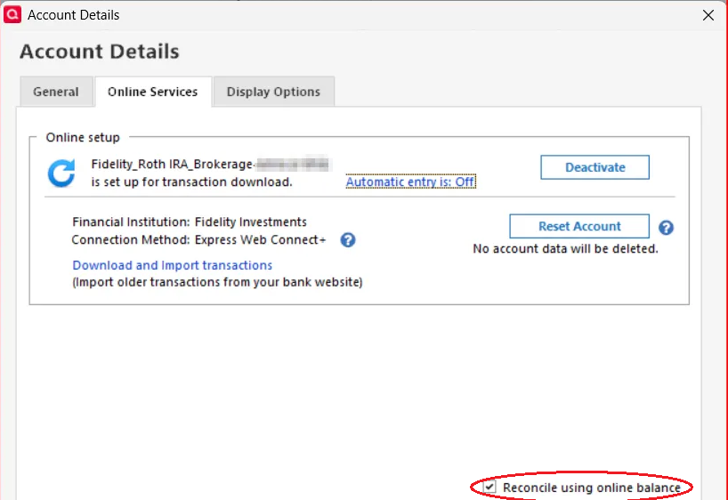
Task: Click the Reset Account button
Action: click(579, 226)
